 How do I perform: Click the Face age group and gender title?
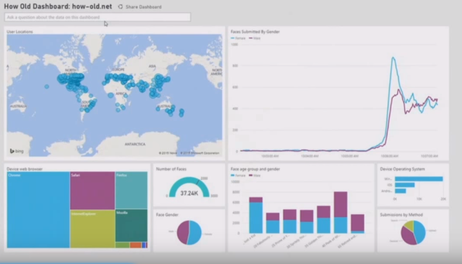click(x=255, y=169)
